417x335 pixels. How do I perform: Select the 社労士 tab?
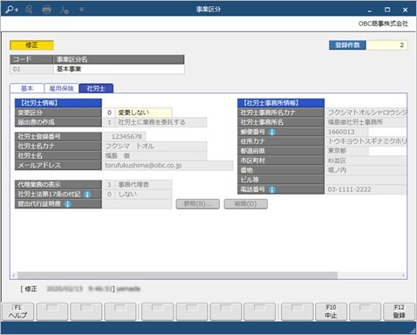pyautogui.click(x=96, y=88)
